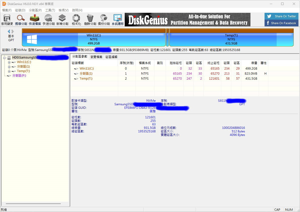Expand the 分割區(1) tree node
The height and width of the screenshot is (212, 300).
[9, 67]
